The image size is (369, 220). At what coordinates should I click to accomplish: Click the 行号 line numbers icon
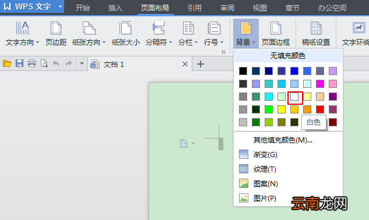tap(214, 28)
